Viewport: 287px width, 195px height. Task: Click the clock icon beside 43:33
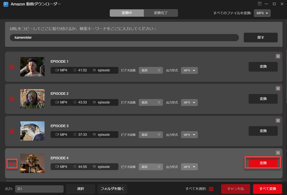pyautogui.click(x=75, y=103)
